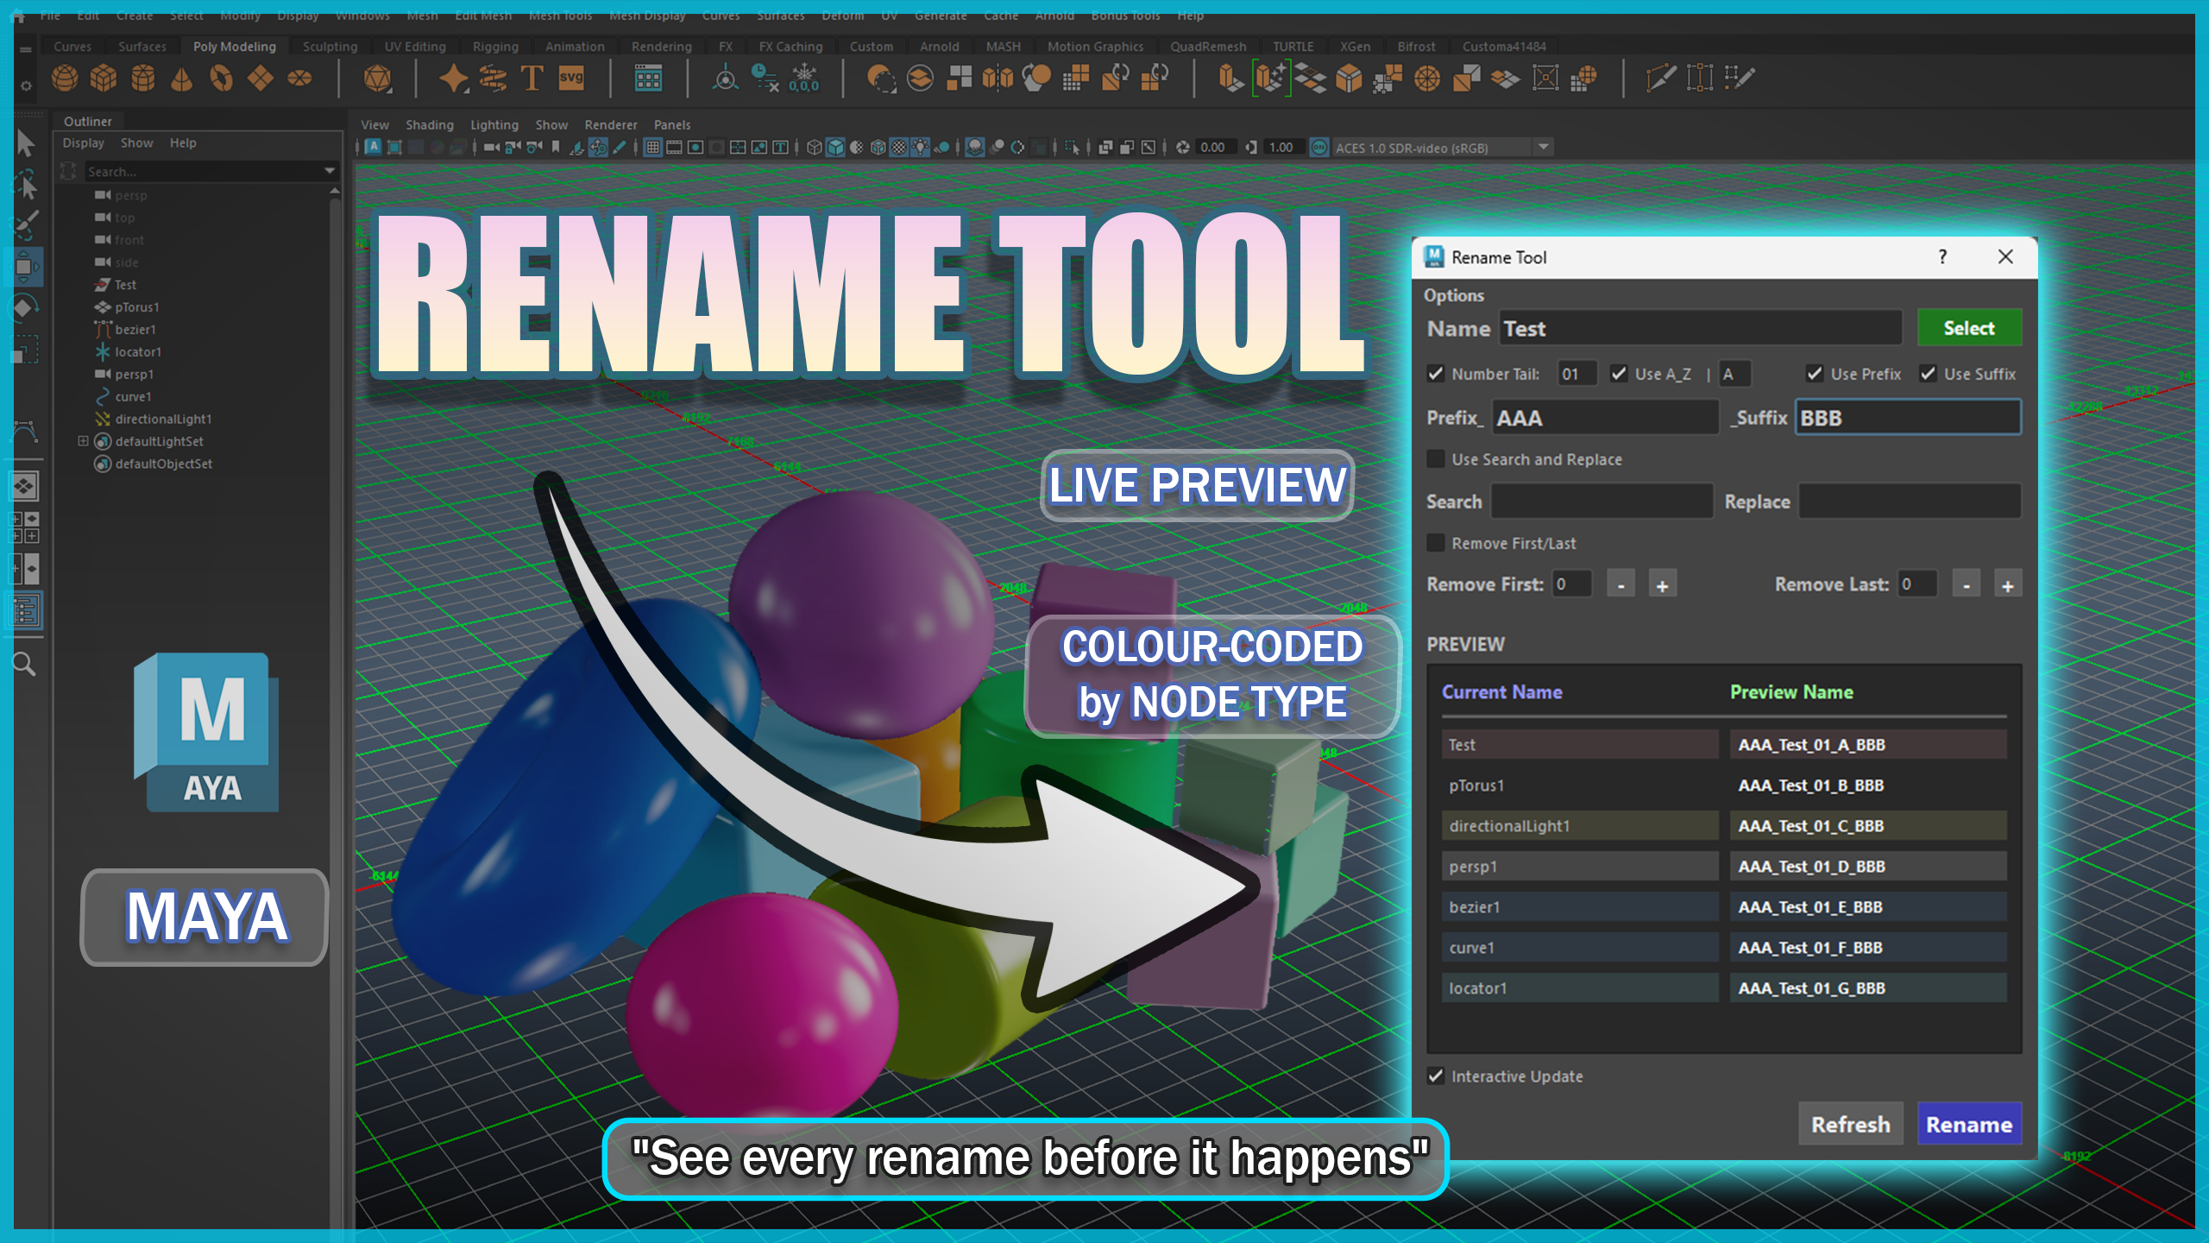Screen dimensions: 2209x1243
Task: Click the delete history shelf icon
Action: [765, 79]
